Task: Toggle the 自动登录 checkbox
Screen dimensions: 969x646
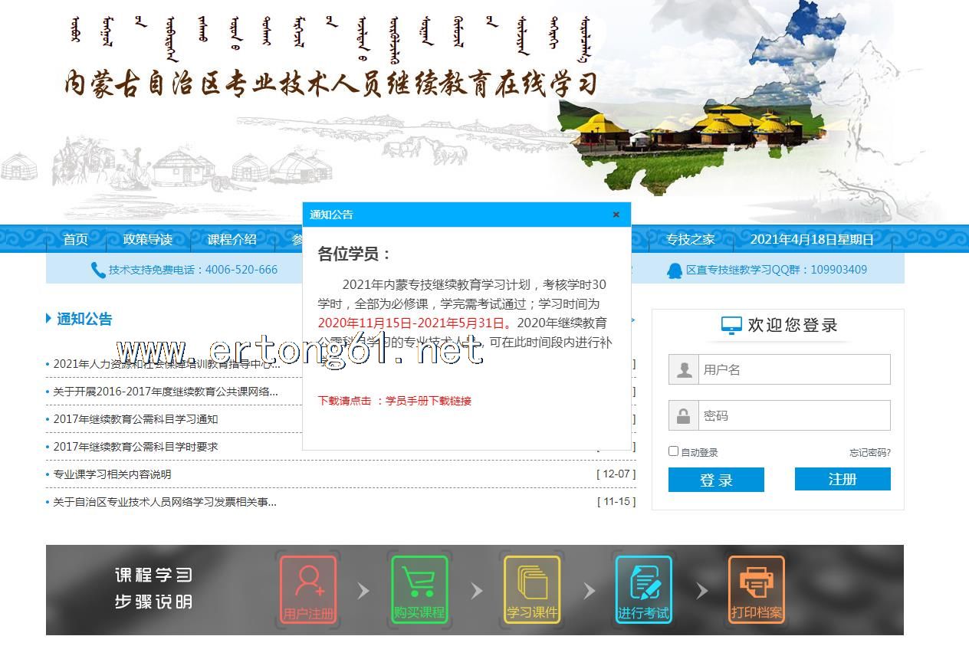Action: pos(673,451)
